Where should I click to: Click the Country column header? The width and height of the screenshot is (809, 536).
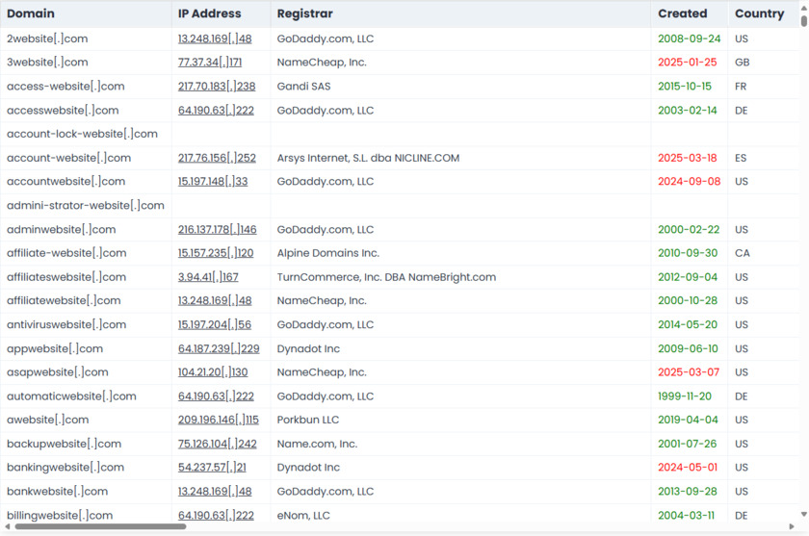click(x=760, y=13)
